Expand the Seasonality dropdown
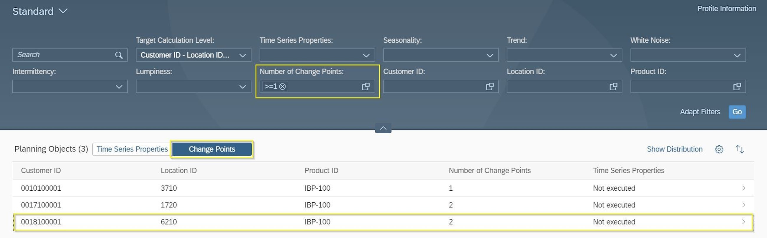Viewport: 767px width, 238px height. 489,56
